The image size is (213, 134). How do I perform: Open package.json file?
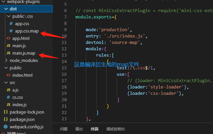[22, 120]
